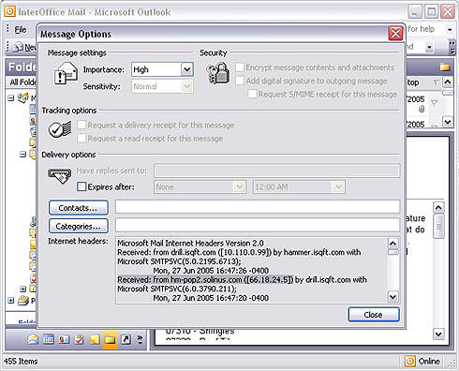Toggle Add digital signature checkbox
The width and height of the screenshot is (459, 371).
point(240,81)
